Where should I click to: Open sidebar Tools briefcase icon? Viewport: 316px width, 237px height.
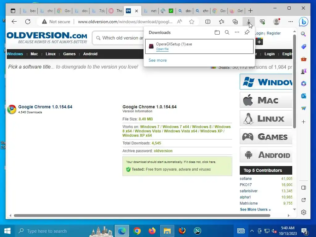(304, 59)
